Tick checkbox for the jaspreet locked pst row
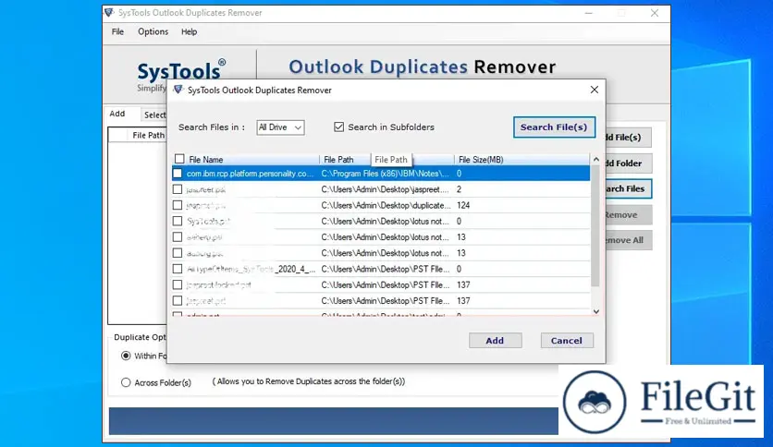The image size is (773, 447). coord(178,284)
